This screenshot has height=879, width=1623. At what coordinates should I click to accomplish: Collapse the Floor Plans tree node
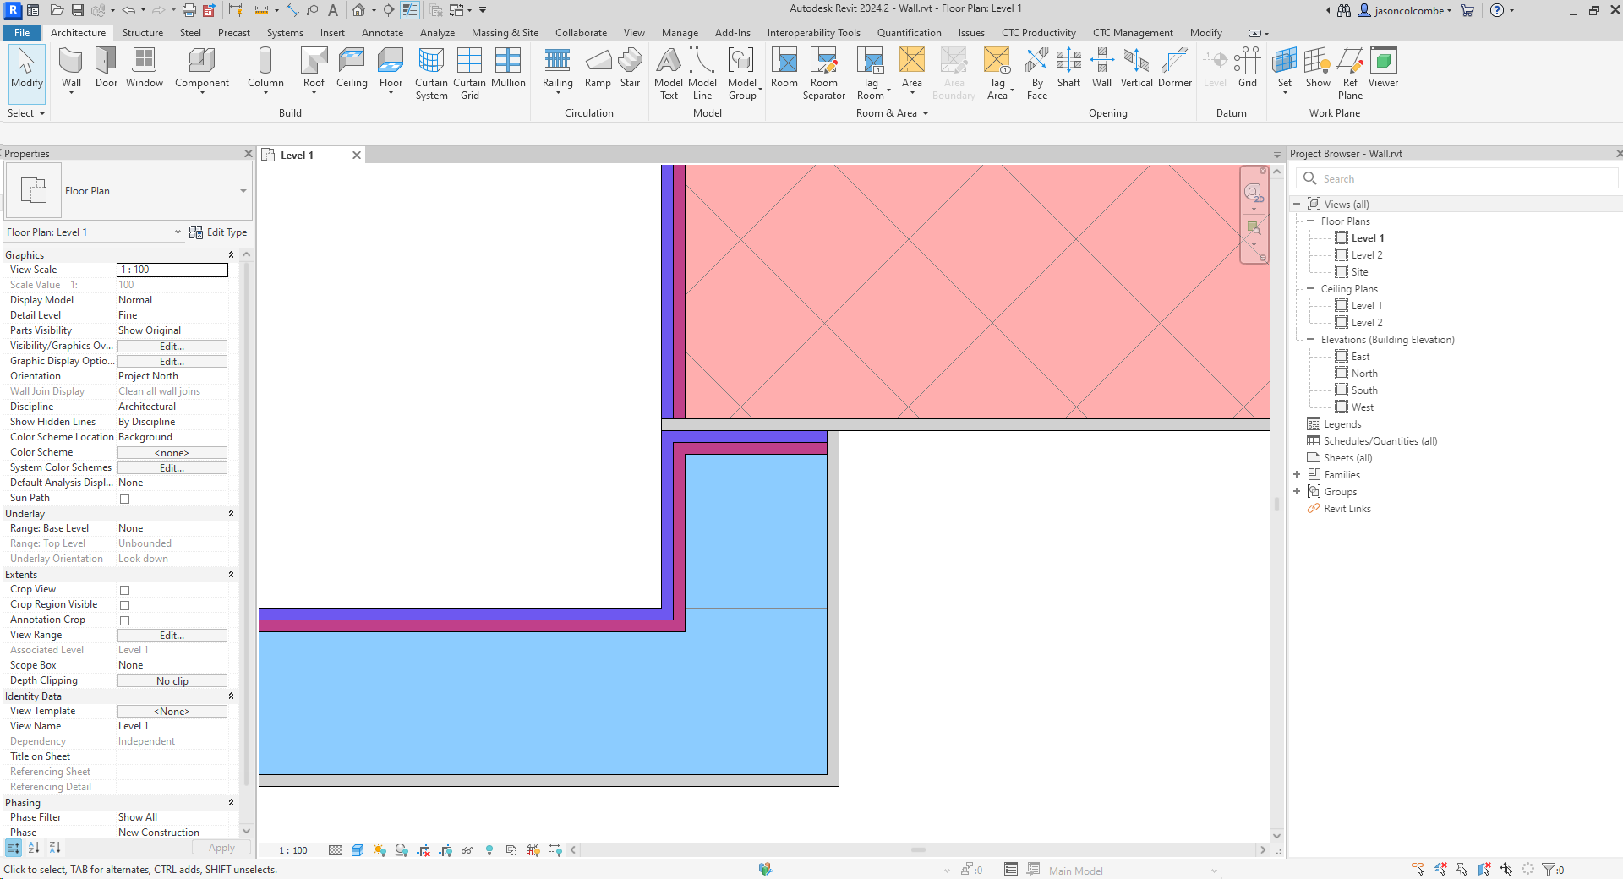click(1311, 221)
